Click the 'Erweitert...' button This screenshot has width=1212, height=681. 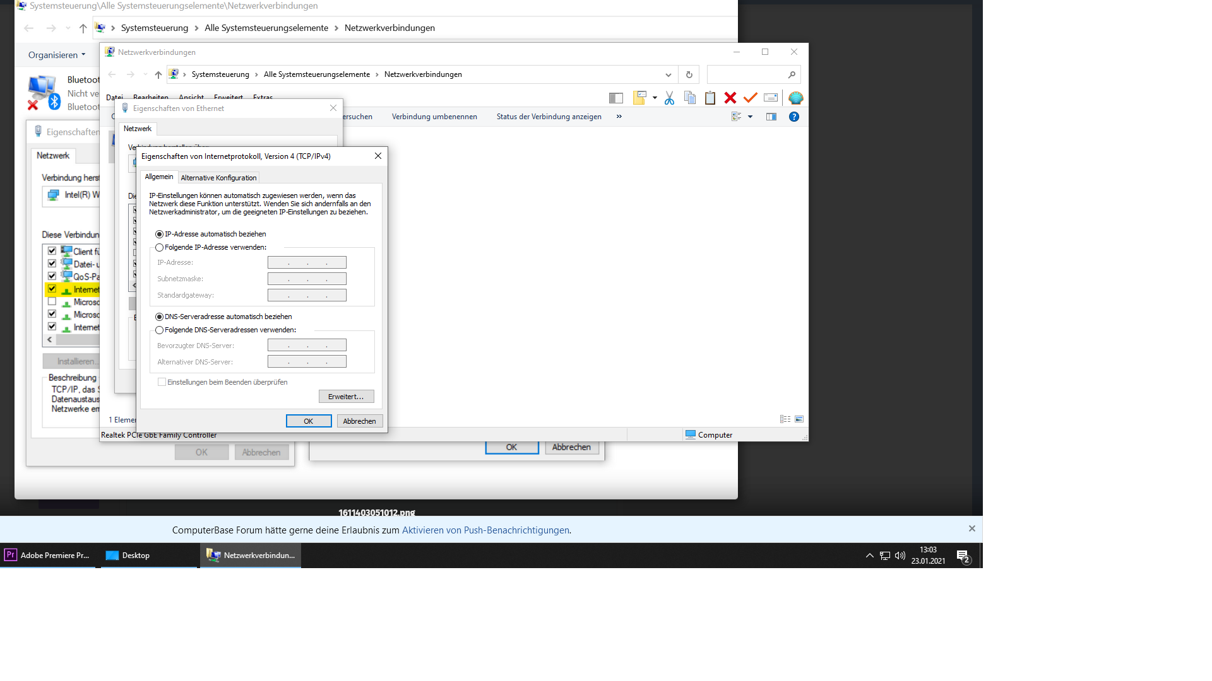(346, 397)
